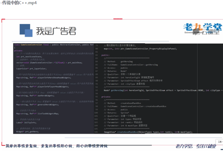
Task: Click the code line 'ImageView* createGoodRankBox'
Action: pos(148,132)
